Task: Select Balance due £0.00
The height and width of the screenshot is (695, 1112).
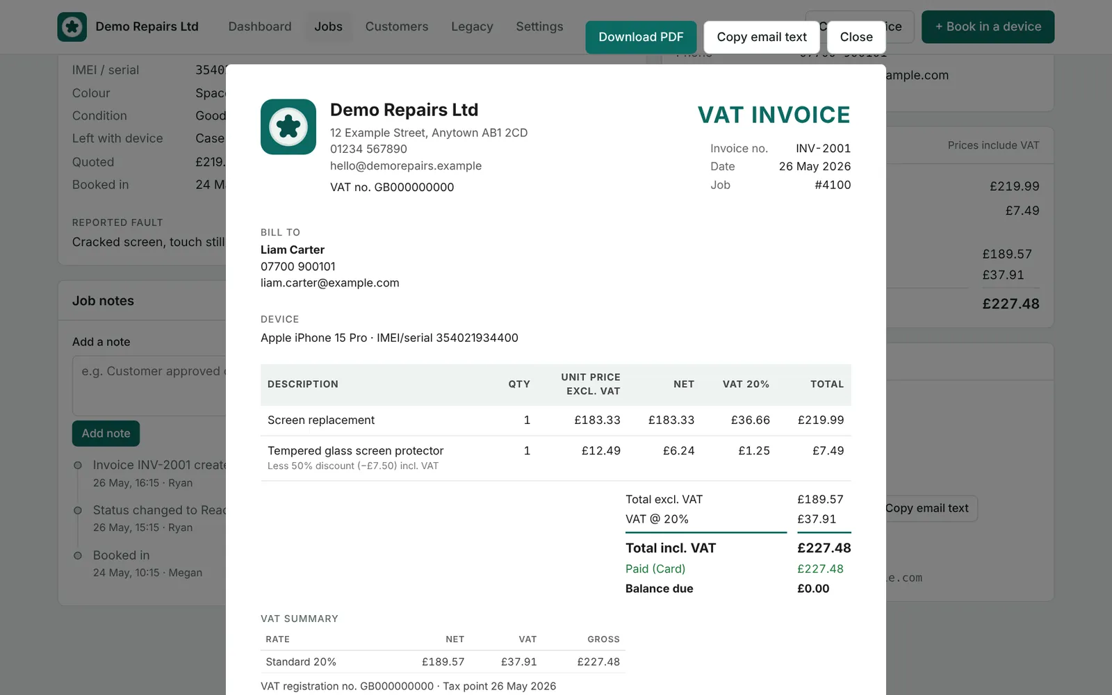Action: coord(813,589)
